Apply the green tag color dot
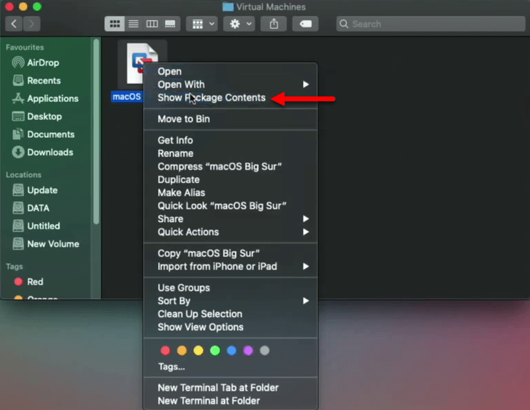Viewport: 530px width, 410px height. click(x=215, y=351)
